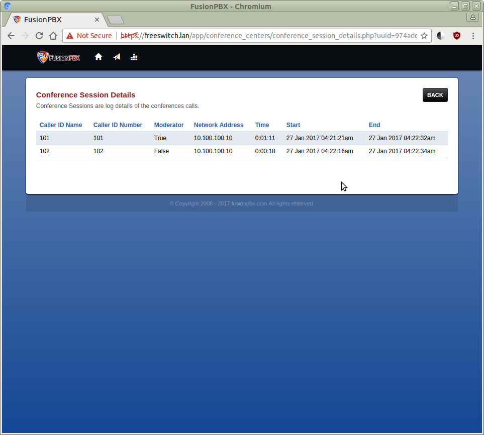The height and width of the screenshot is (435, 484).
Task: Click the address bar URL
Action: [x=276, y=36]
